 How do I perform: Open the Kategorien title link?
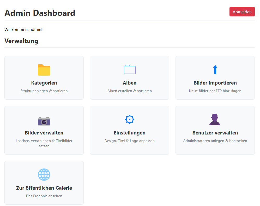44,83
